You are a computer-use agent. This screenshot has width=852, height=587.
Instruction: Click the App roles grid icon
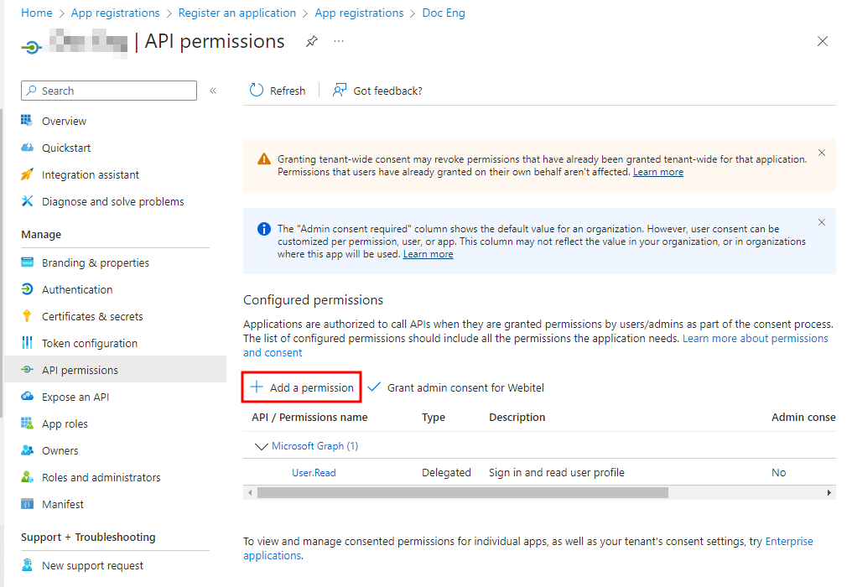pyautogui.click(x=27, y=423)
